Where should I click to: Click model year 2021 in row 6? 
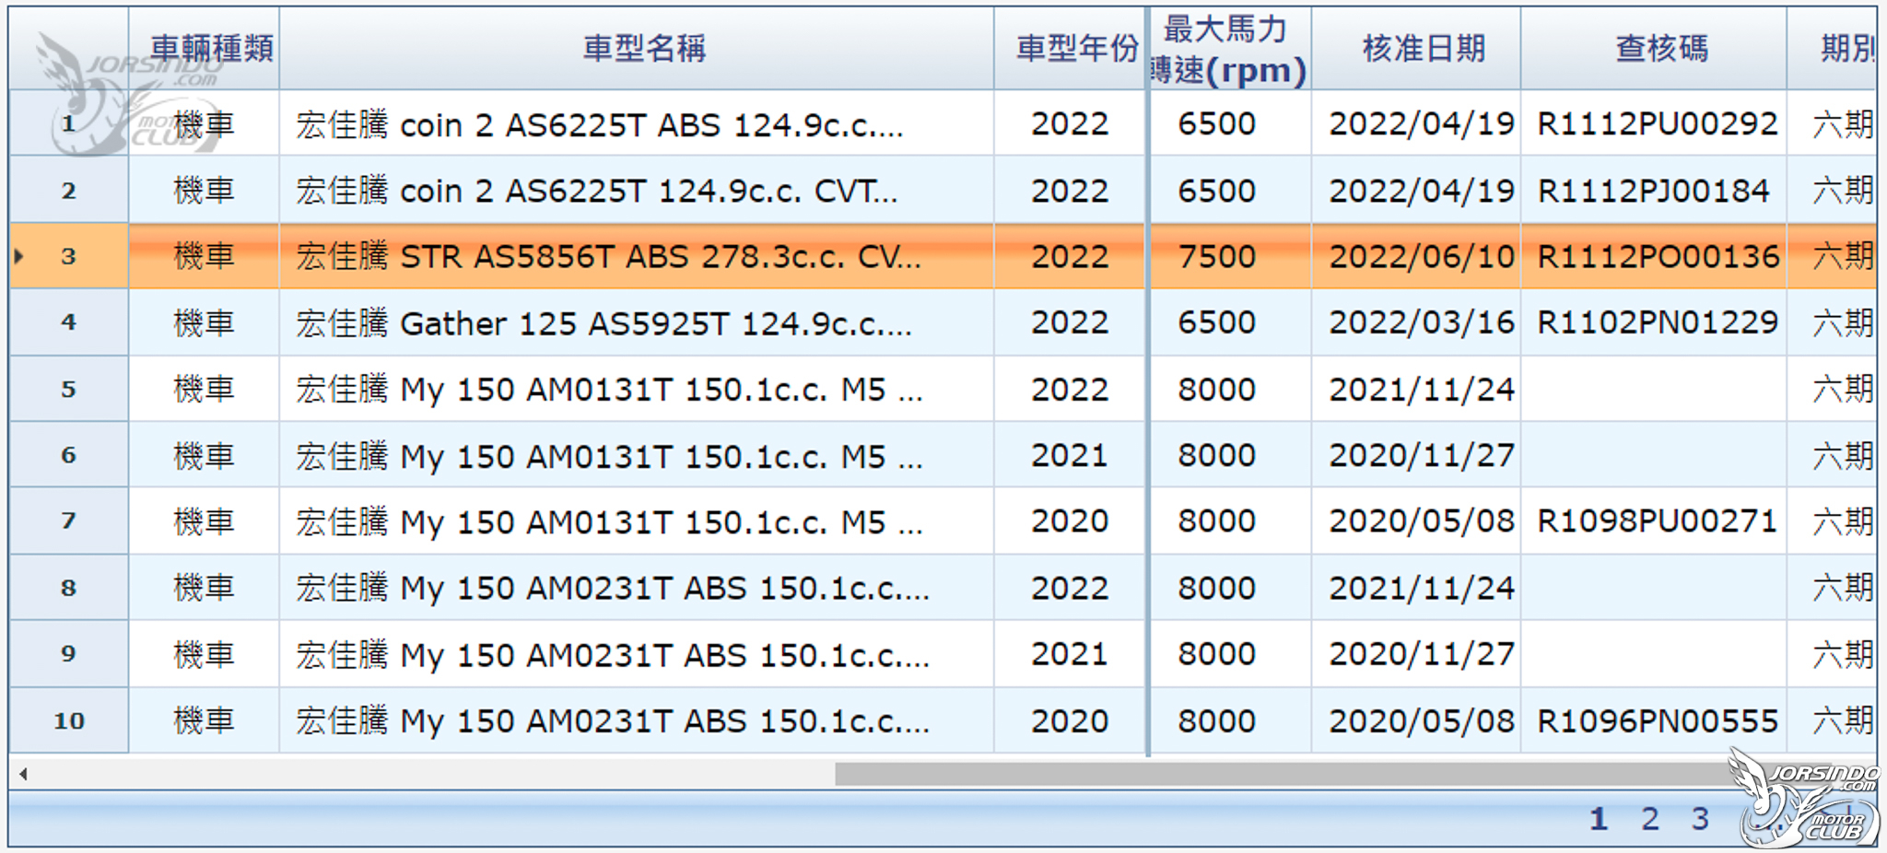(x=1069, y=455)
